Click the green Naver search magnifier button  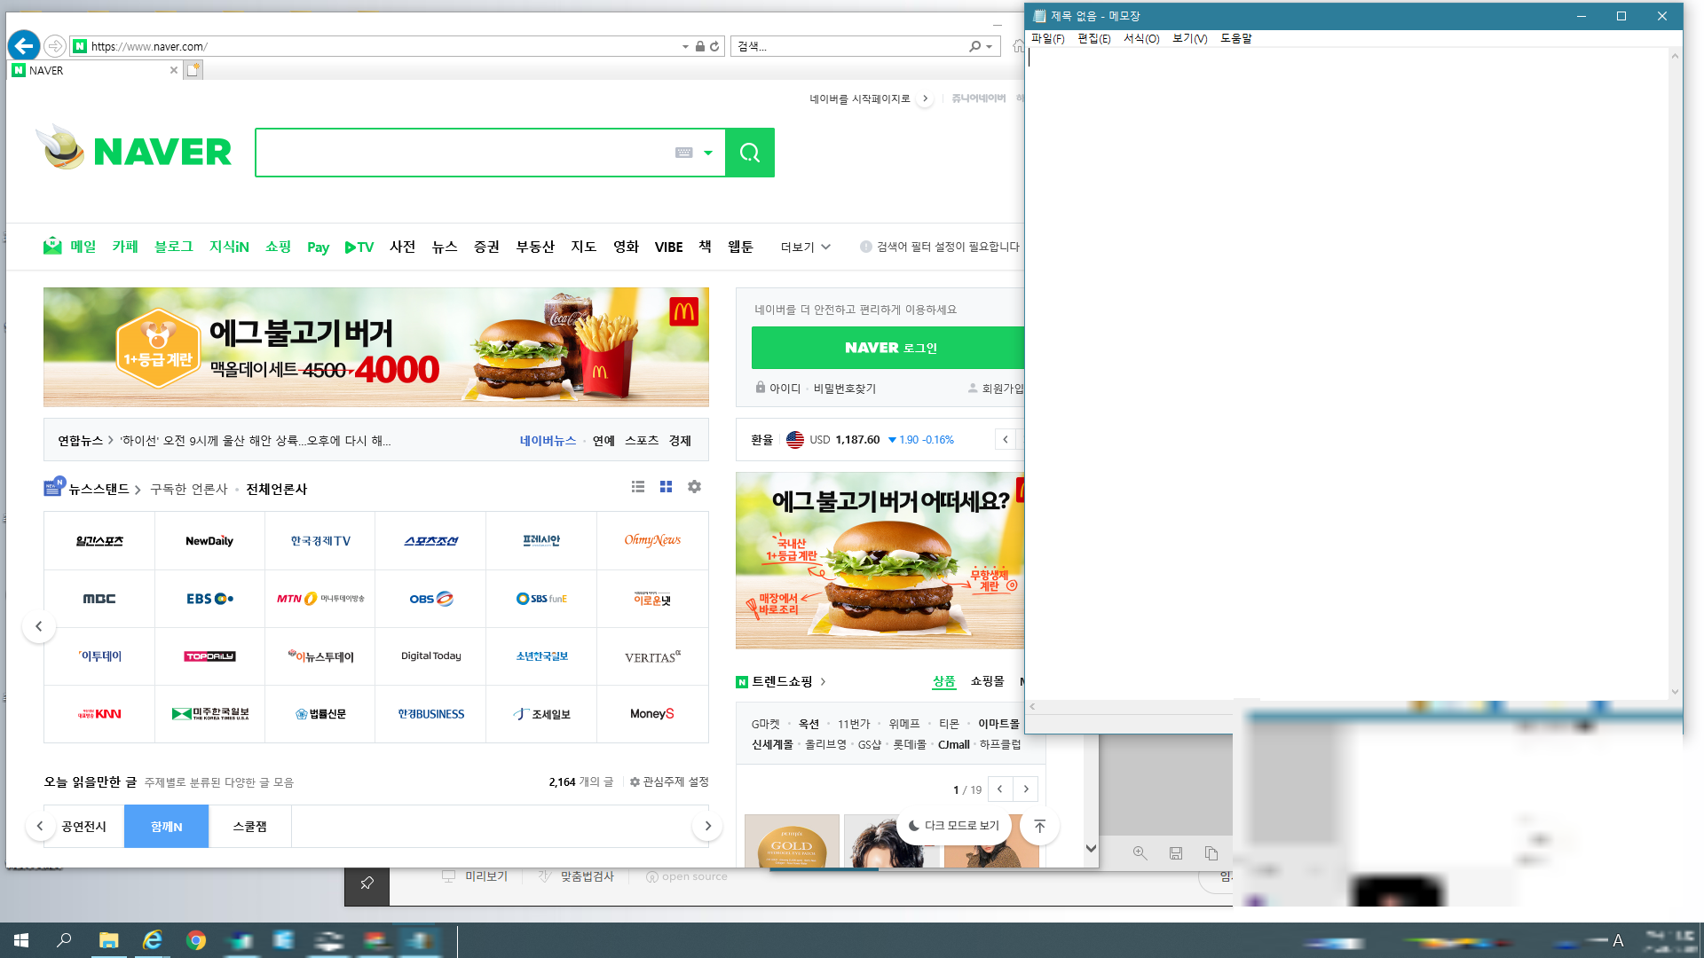(x=749, y=153)
